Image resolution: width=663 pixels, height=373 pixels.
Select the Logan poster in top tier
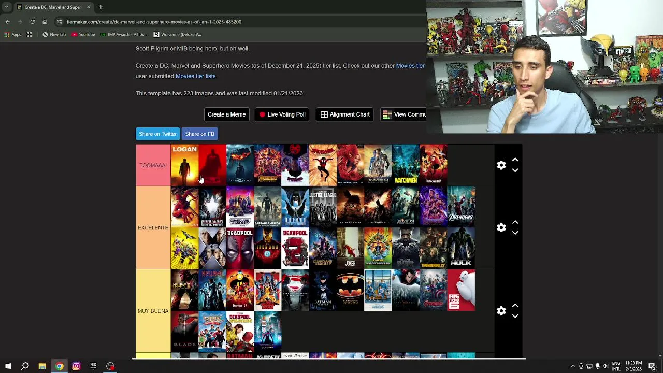[x=184, y=165]
